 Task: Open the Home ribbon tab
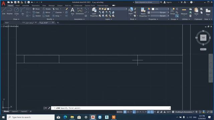pyautogui.click(x=10, y=6)
